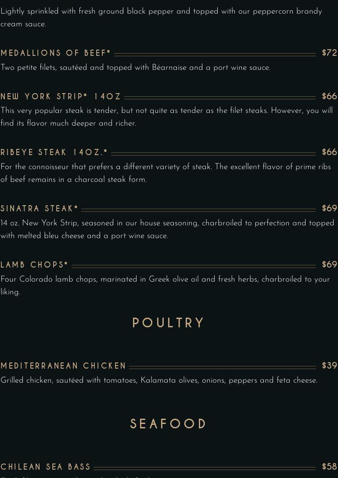Image resolution: width=338 pixels, height=478 pixels.
Task: Click the Sinatra Steak $69 price
Action: [329, 208]
